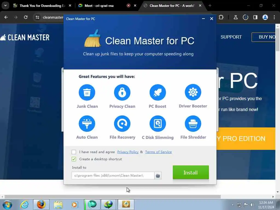This screenshot has width=280, height=210.
Task: Launch Internet Explorer from taskbar
Action: point(24,205)
